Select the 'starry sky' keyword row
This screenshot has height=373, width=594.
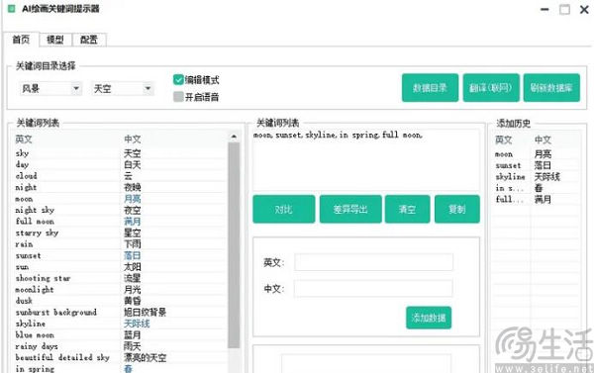point(120,233)
